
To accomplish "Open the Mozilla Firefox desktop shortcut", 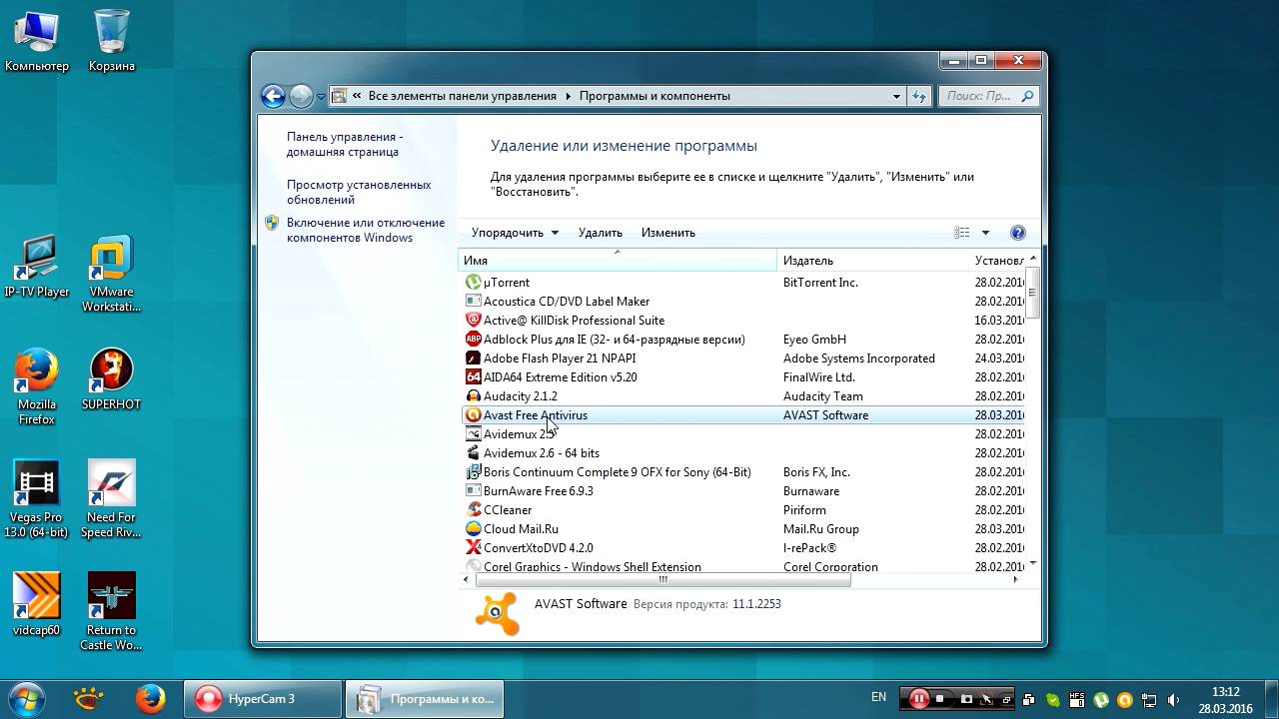I will 37,386.
